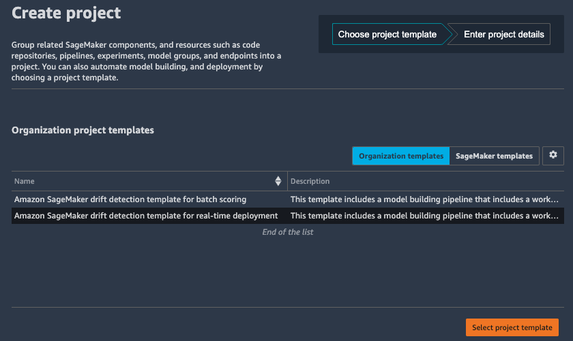Click the project description paragraph

click(146, 61)
